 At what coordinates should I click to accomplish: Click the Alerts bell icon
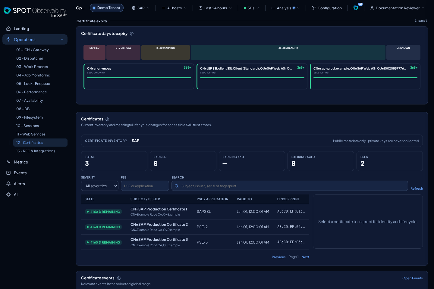coord(8,184)
